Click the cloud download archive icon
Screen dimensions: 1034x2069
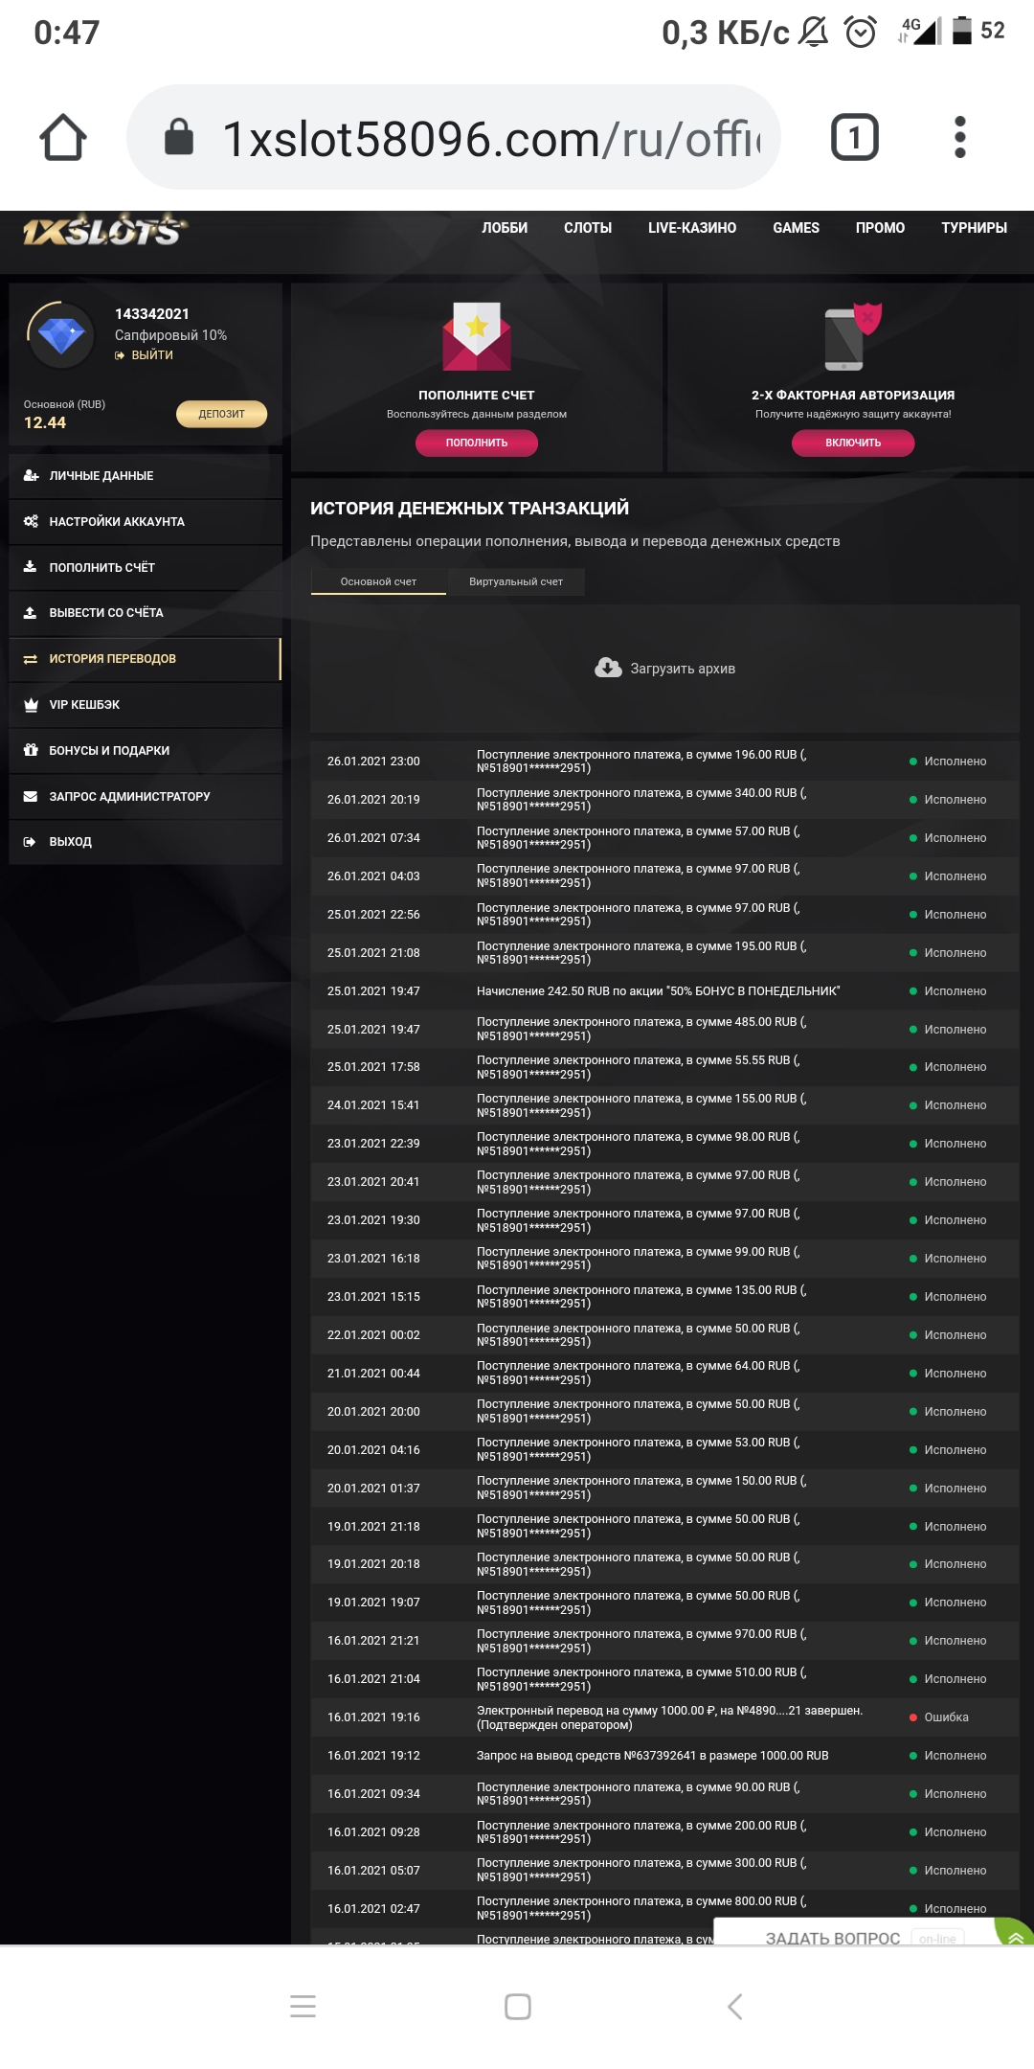pos(608,668)
